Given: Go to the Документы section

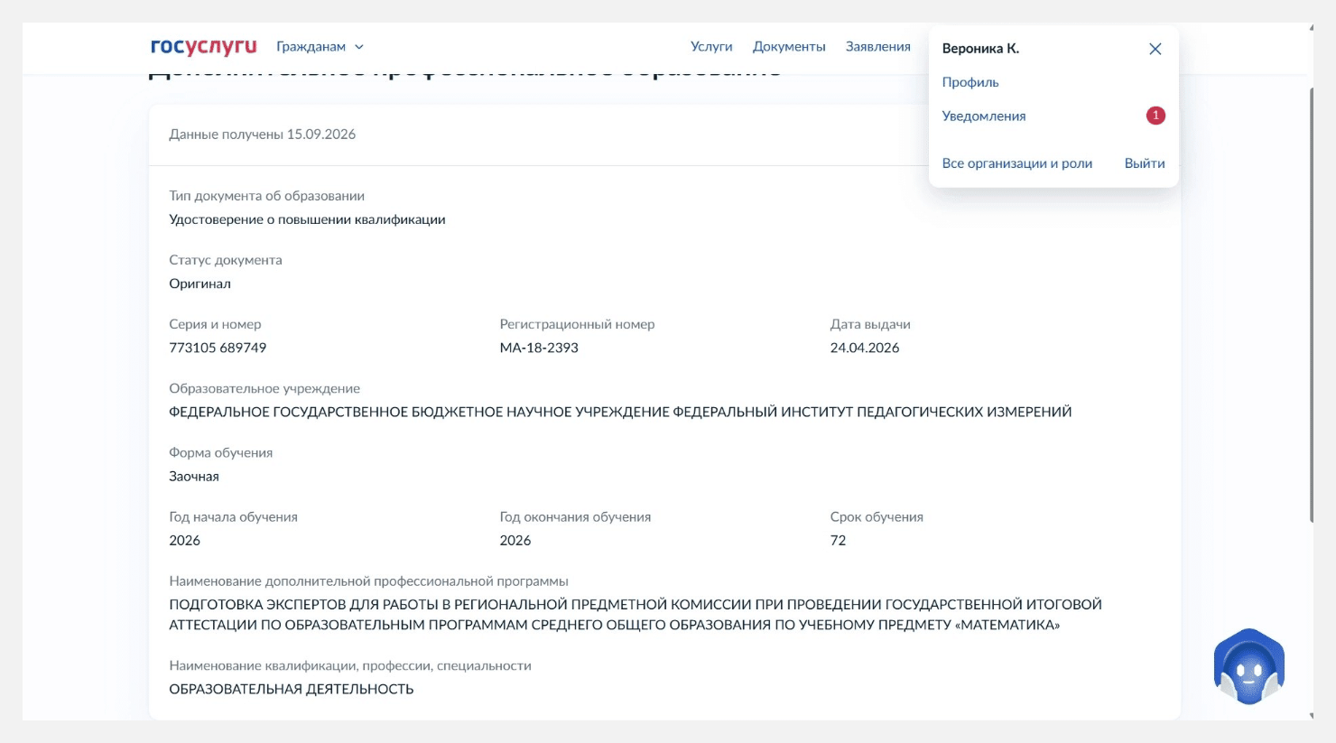Looking at the screenshot, I should click(789, 47).
